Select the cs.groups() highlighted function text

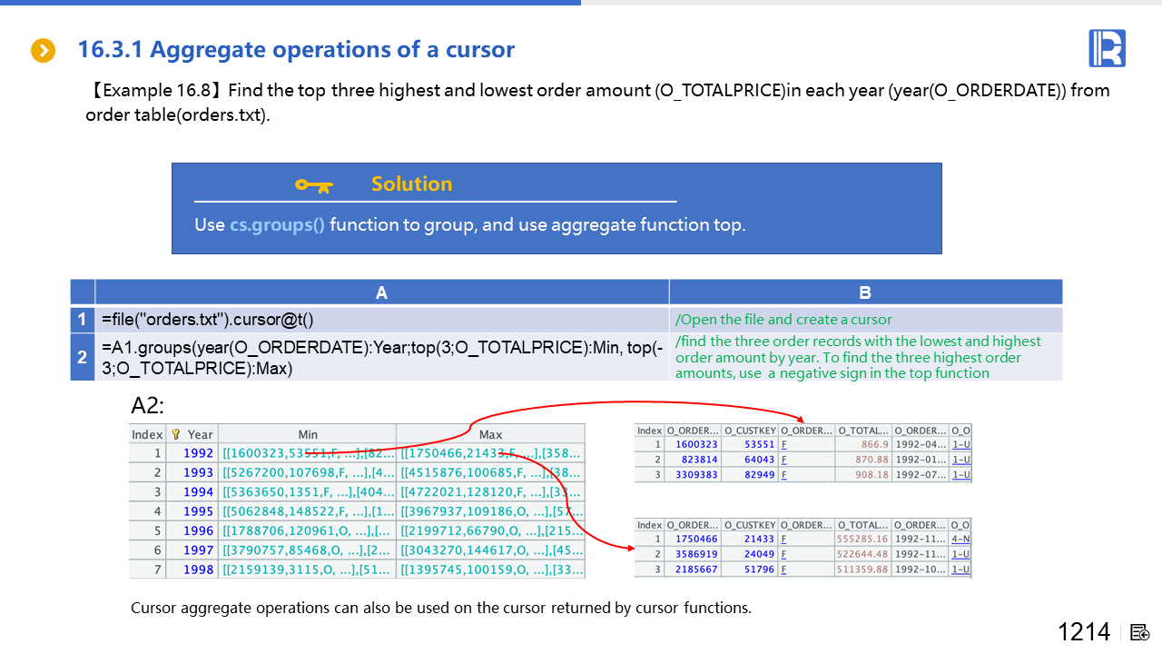(276, 224)
